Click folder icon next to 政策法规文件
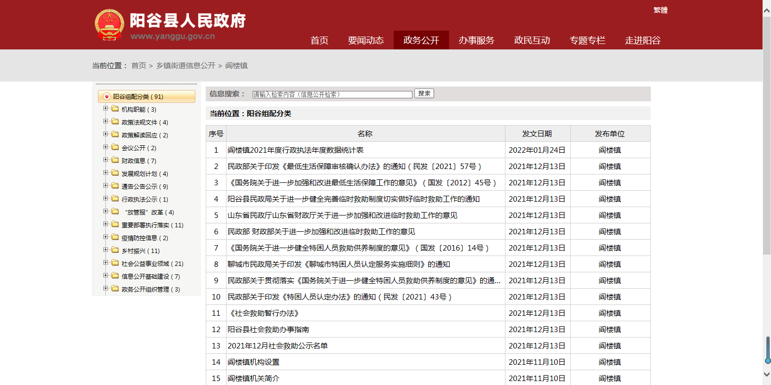The image size is (771, 385). tap(115, 122)
